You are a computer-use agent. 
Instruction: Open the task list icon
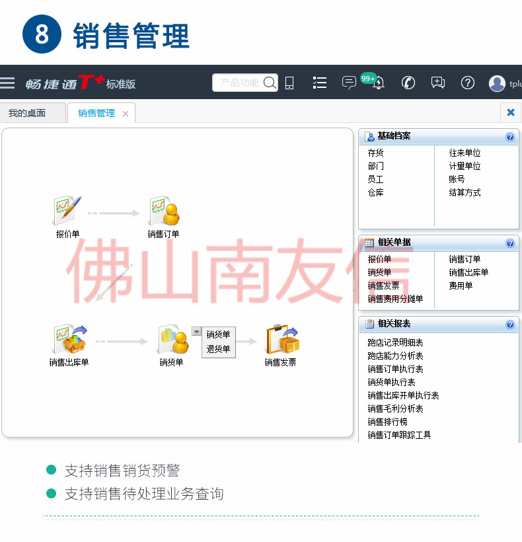coord(320,83)
